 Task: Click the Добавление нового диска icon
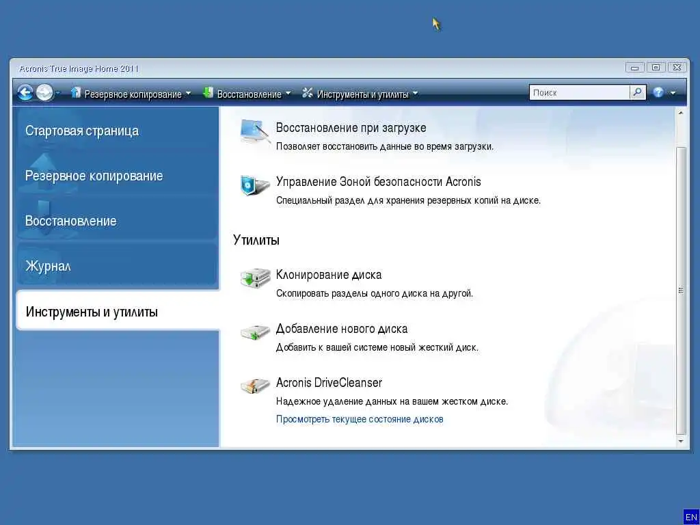[x=255, y=332]
